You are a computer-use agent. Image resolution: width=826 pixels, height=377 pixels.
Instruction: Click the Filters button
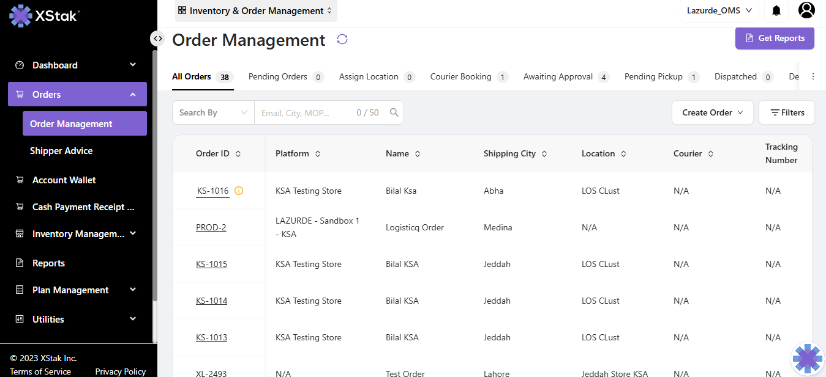click(x=787, y=112)
